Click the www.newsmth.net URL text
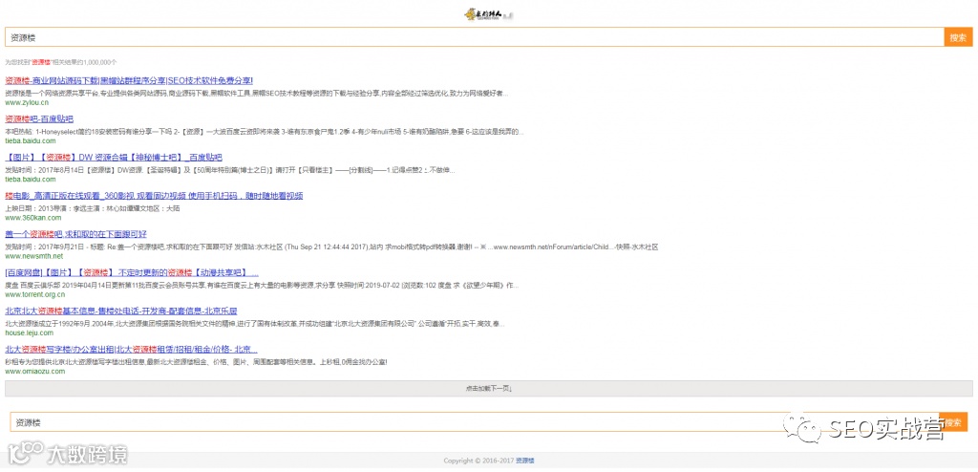This screenshot has height=472, width=978. (x=34, y=256)
